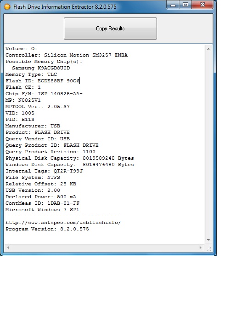The width and height of the screenshot is (241, 322).
Task: Click the antspec.com usbflashinfo URL text
Action: [63, 223]
